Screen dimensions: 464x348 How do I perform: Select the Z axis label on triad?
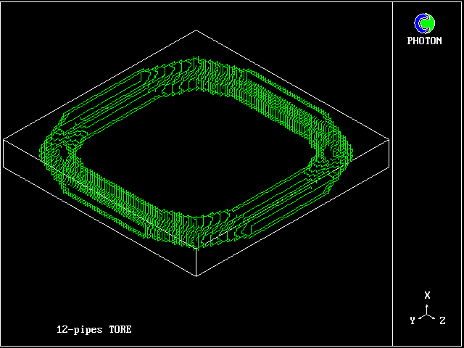click(442, 320)
